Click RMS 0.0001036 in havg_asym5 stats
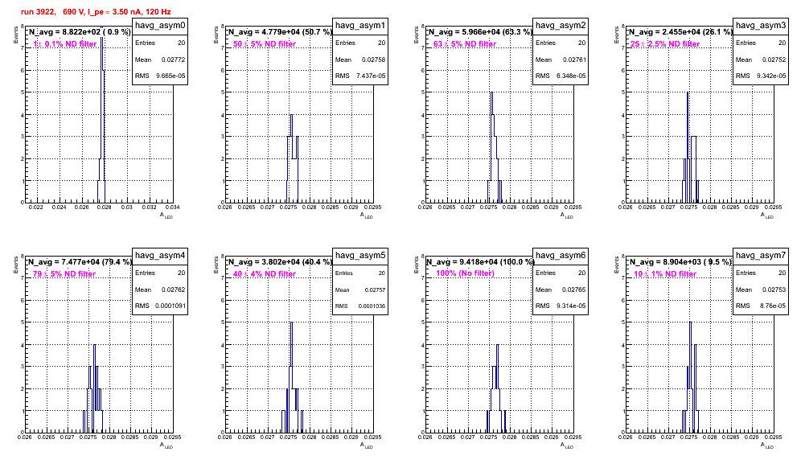This screenshot has width=801, height=460. [360, 306]
